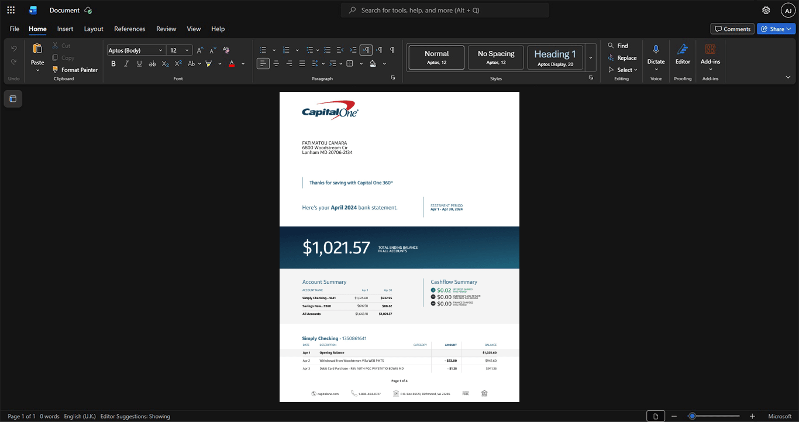
Task: Open the font size dropdown
Action: [187, 50]
